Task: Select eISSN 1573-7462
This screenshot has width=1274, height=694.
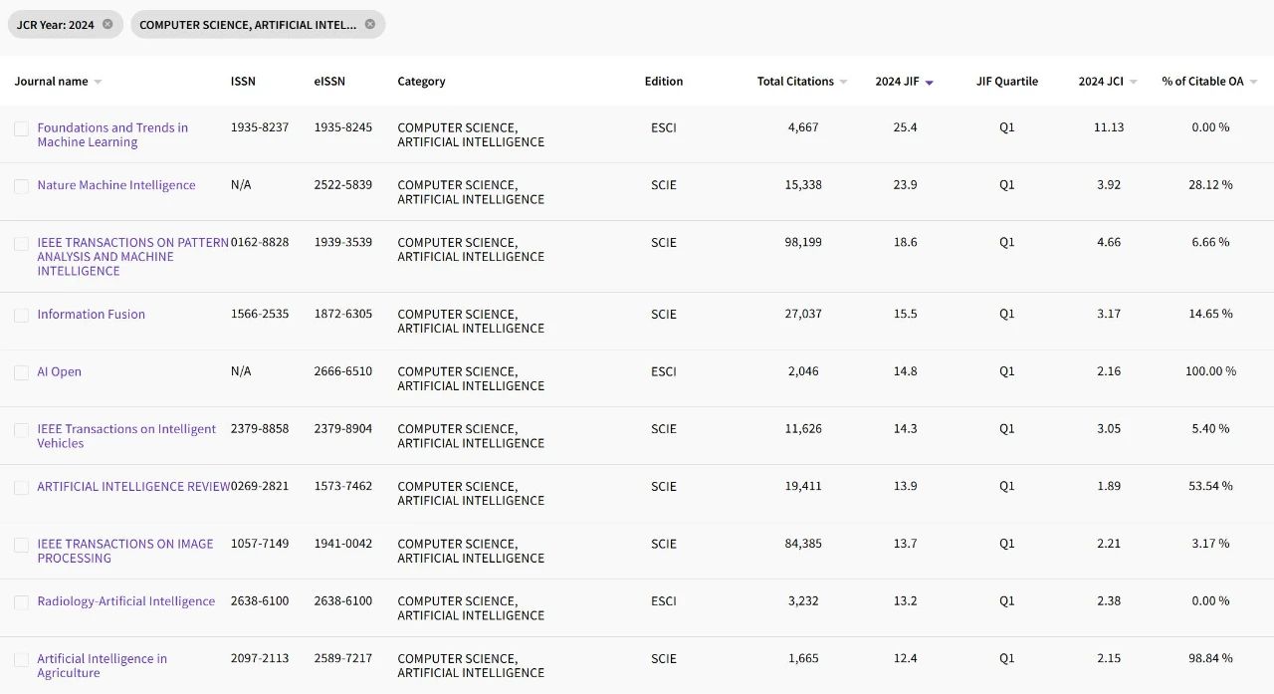Action: tap(343, 486)
